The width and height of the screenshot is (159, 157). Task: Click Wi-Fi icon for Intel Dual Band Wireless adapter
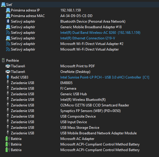(8, 33)
